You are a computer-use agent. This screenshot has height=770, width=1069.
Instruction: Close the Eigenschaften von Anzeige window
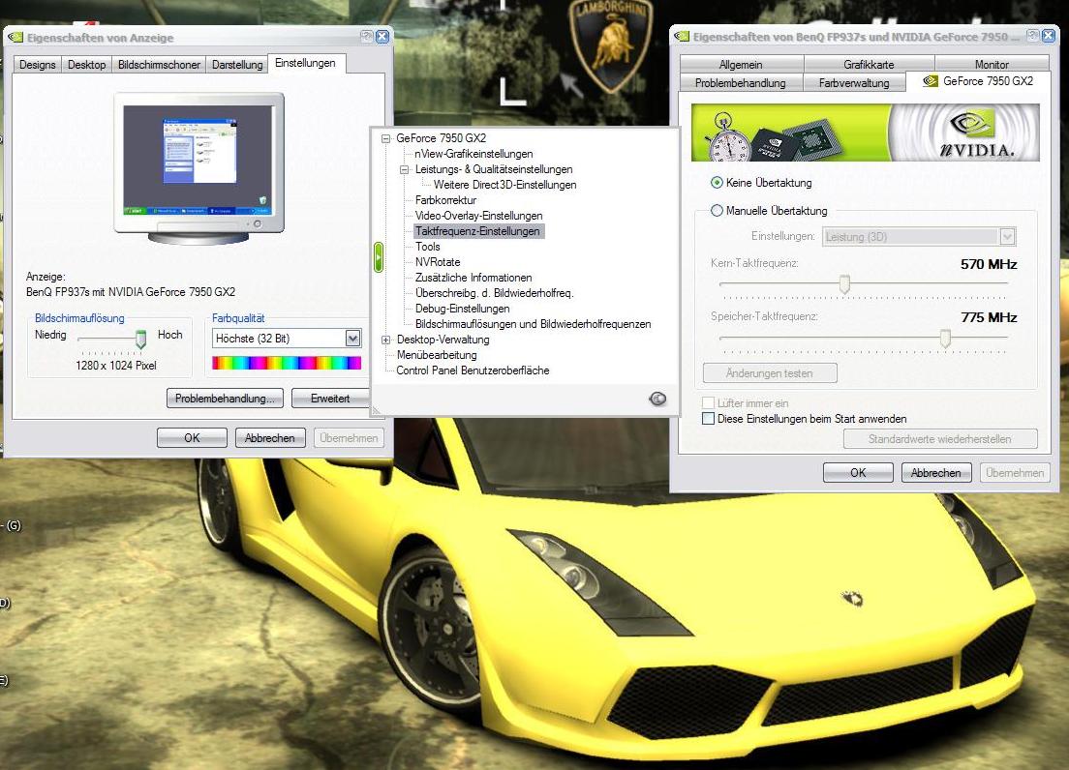(382, 37)
